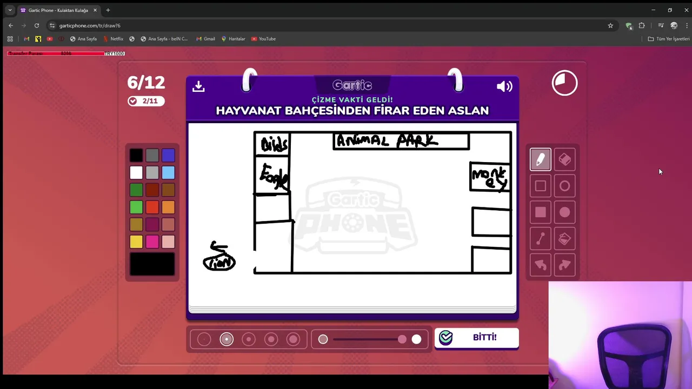Open the YouTube text bookmark
This screenshot has width=692, height=389.
click(x=263, y=39)
